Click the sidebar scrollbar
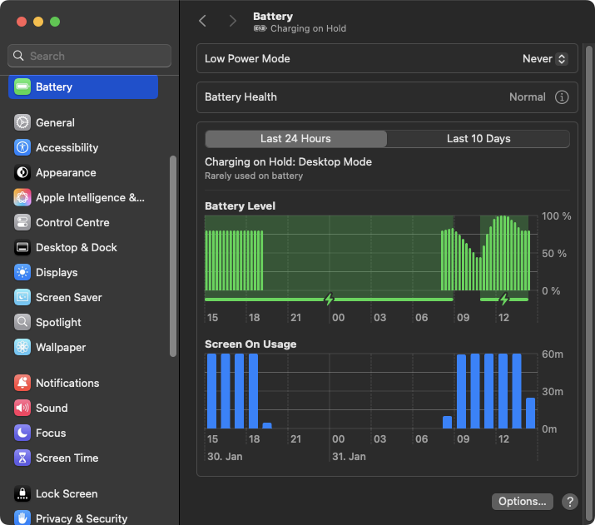 pos(173,256)
